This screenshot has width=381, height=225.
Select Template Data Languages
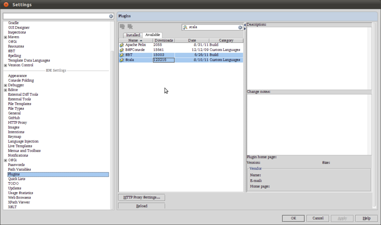[x=29, y=60]
